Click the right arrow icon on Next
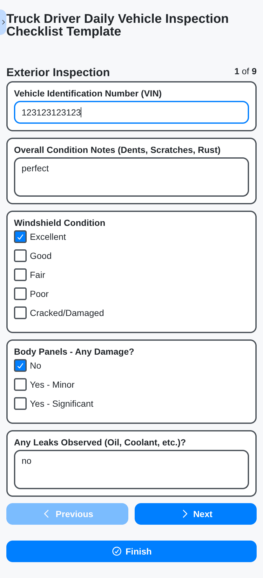 point(185,514)
